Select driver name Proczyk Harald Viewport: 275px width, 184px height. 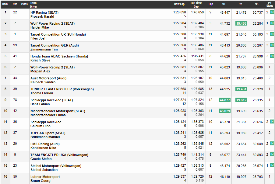42,16
